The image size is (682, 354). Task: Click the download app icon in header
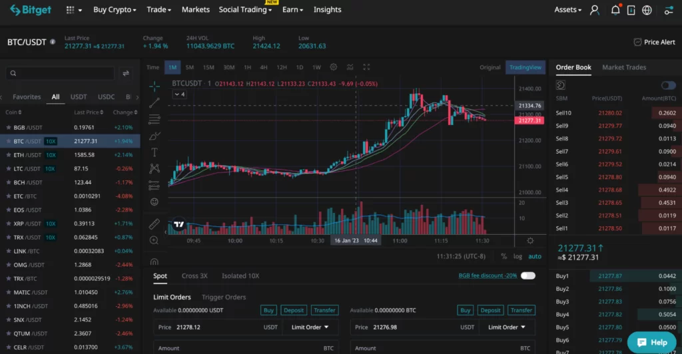tap(631, 9)
